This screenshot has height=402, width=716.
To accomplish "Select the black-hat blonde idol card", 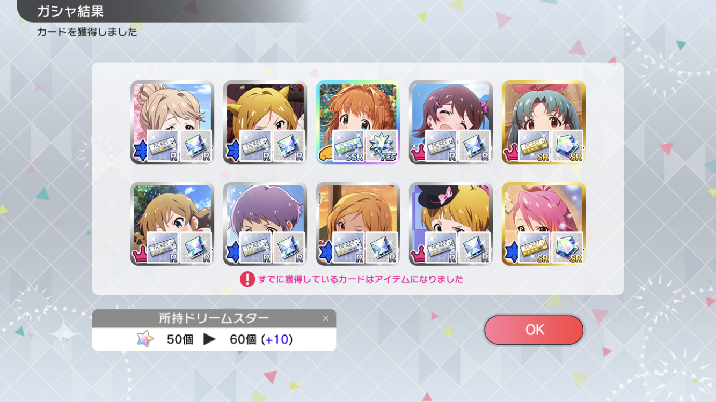I will pyautogui.click(x=450, y=224).
